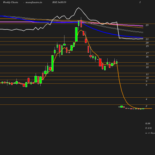This screenshot has width=155, height=155.
Task: Click the price axis label '21'
Action: [x=147, y=39]
